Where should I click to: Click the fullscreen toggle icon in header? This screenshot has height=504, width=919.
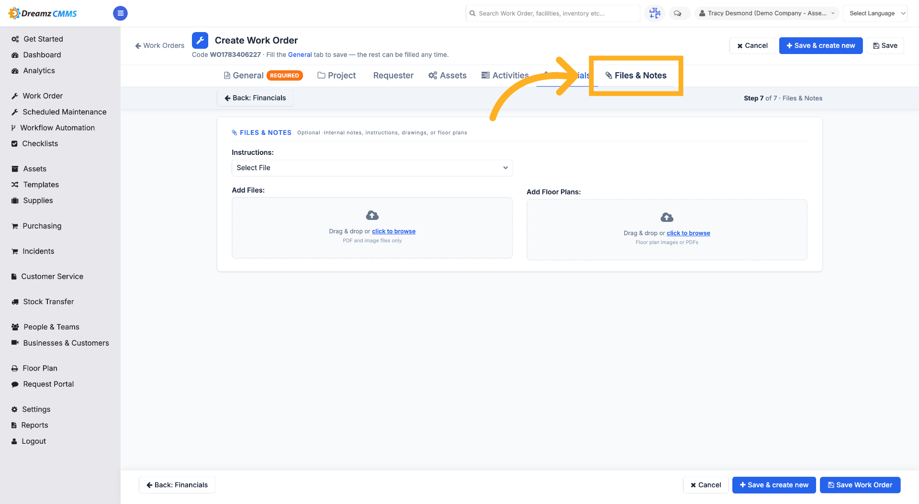(x=654, y=13)
